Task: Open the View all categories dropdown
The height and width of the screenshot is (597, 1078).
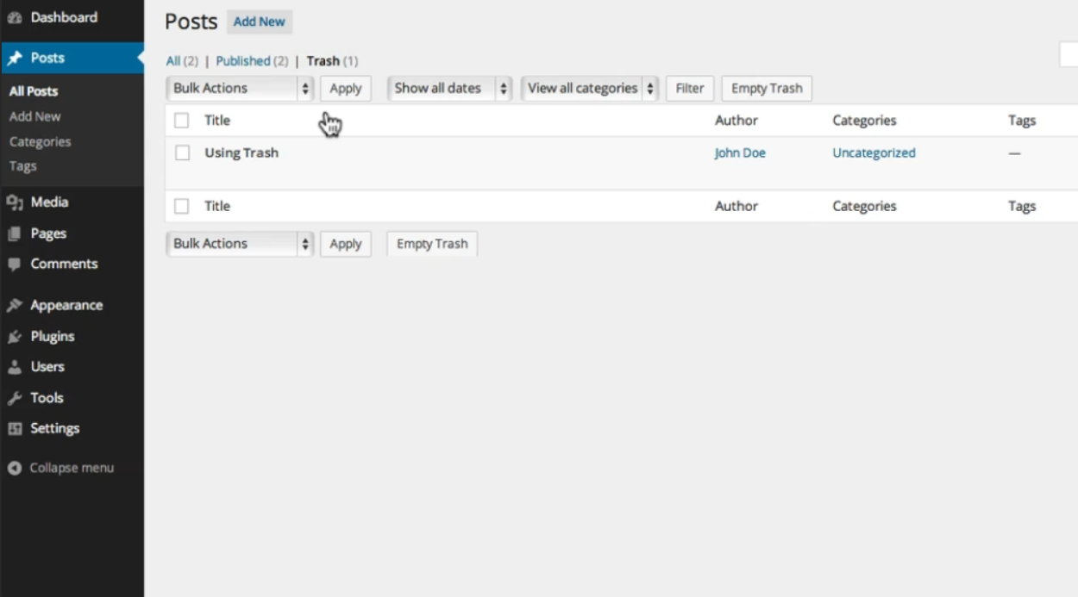Action: tap(590, 88)
